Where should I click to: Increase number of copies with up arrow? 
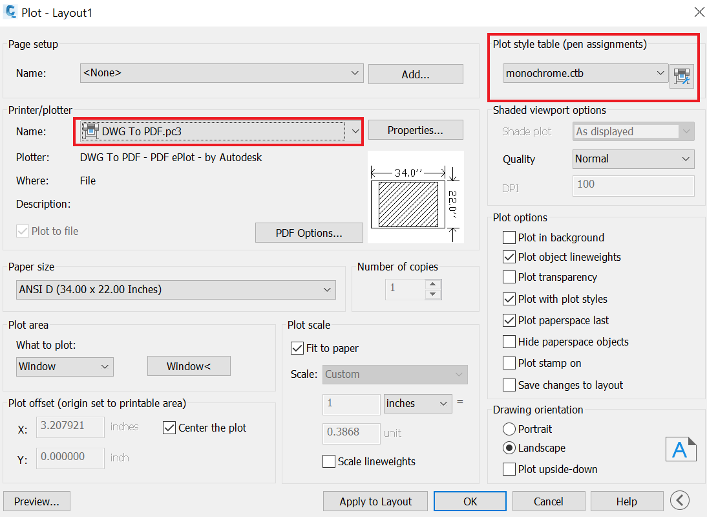pyautogui.click(x=433, y=284)
